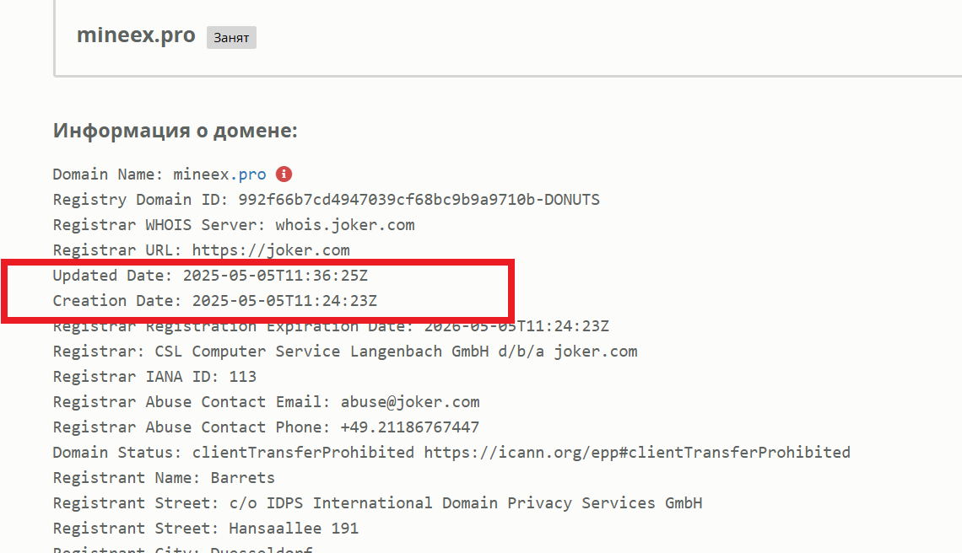The width and height of the screenshot is (962, 553).
Task: Open the .pro link in Domain Name
Action: [248, 174]
